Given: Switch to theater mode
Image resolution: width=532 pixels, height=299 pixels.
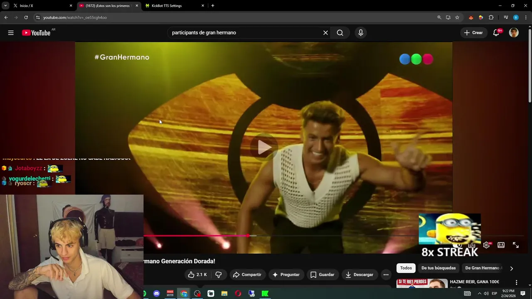Looking at the screenshot, I should (501, 245).
